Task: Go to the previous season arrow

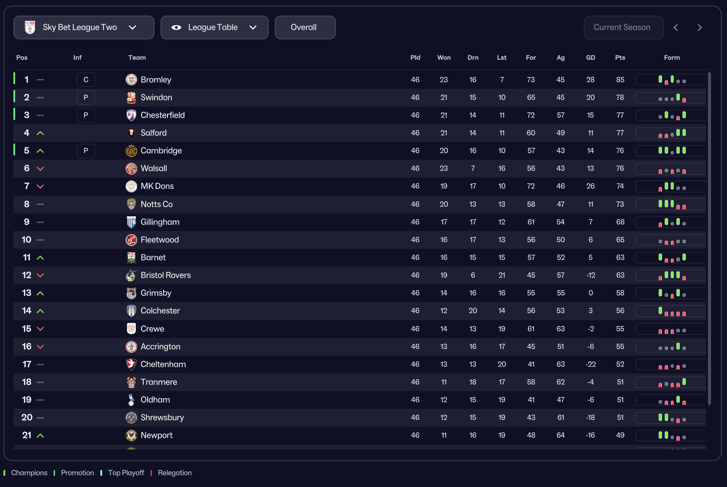Action: point(676,27)
